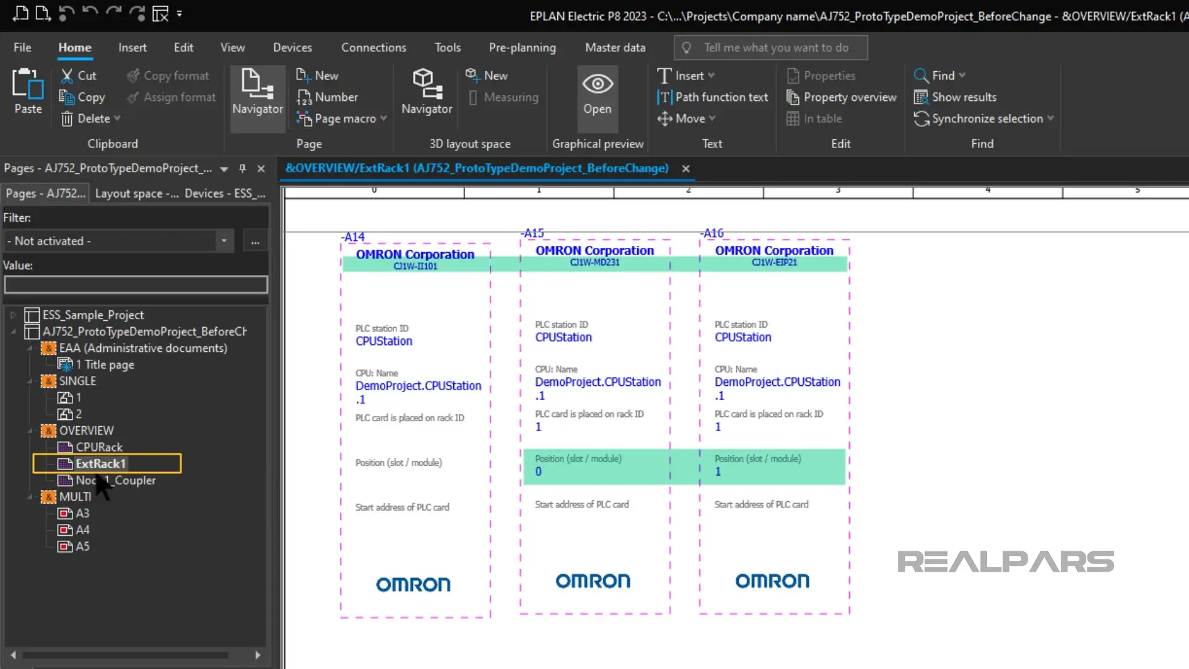This screenshot has height=669, width=1189.
Task: Switch to the Pre-planning ribbon tab
Action: pos(522,47)
